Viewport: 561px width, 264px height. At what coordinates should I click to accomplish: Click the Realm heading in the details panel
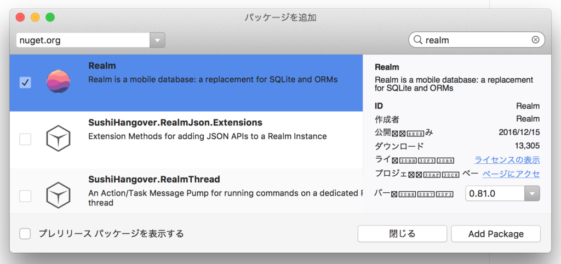click(x=387, y=67)
